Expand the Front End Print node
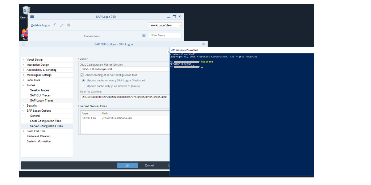The height and width of the screenshot is (185, 371). tap(23, 131)
